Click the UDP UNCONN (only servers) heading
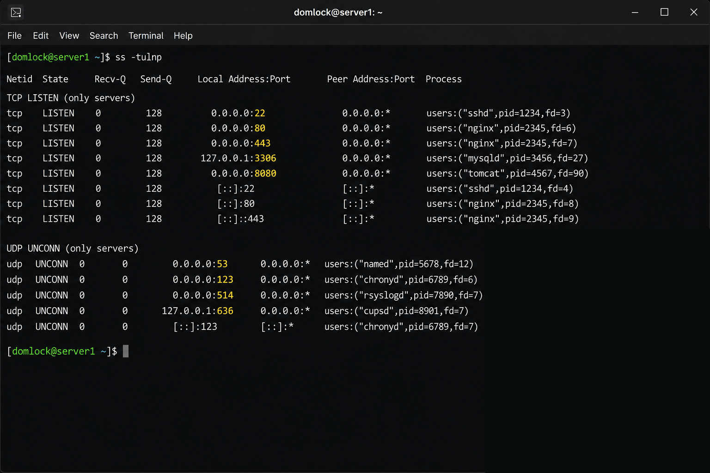The image size is (710, 473). click(73, 249)
